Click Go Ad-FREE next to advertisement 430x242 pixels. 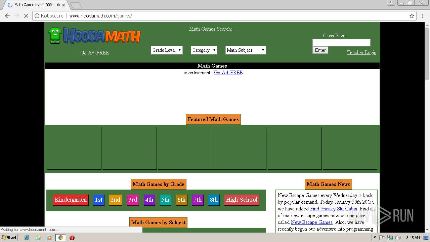coord(228,73)
